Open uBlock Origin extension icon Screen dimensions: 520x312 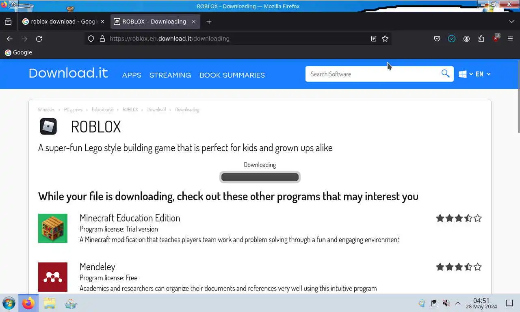pos(496,39)
